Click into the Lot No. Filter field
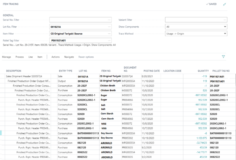The width and height of the screenshot is (236, 160). [x=78, y=27]
